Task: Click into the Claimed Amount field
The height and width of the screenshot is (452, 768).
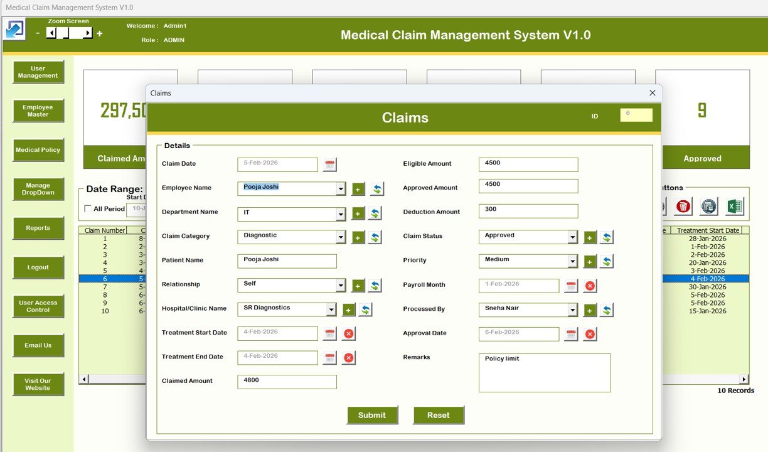Action: [x=287, y=382]
